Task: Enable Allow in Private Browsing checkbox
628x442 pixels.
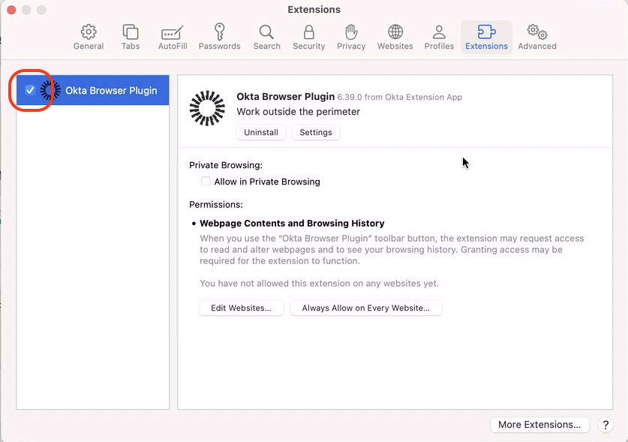Action: [206, 181]
